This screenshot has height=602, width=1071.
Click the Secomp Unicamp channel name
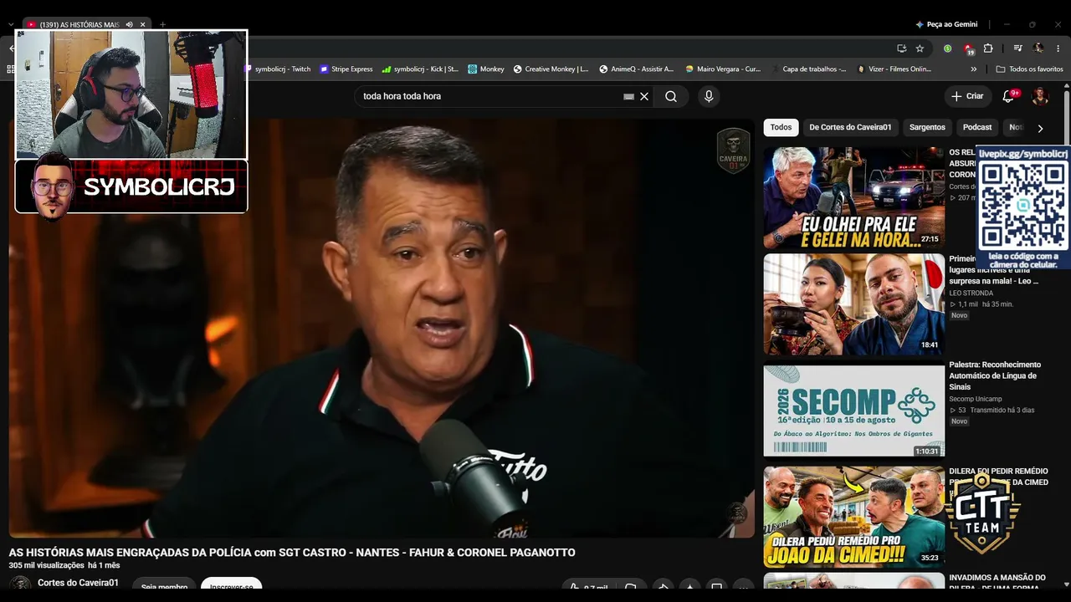coord(976,399)
